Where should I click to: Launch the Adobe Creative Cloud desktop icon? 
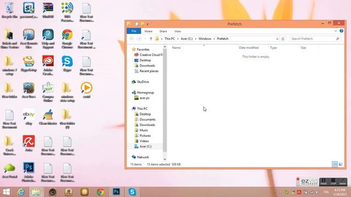(x=48, y=65)
